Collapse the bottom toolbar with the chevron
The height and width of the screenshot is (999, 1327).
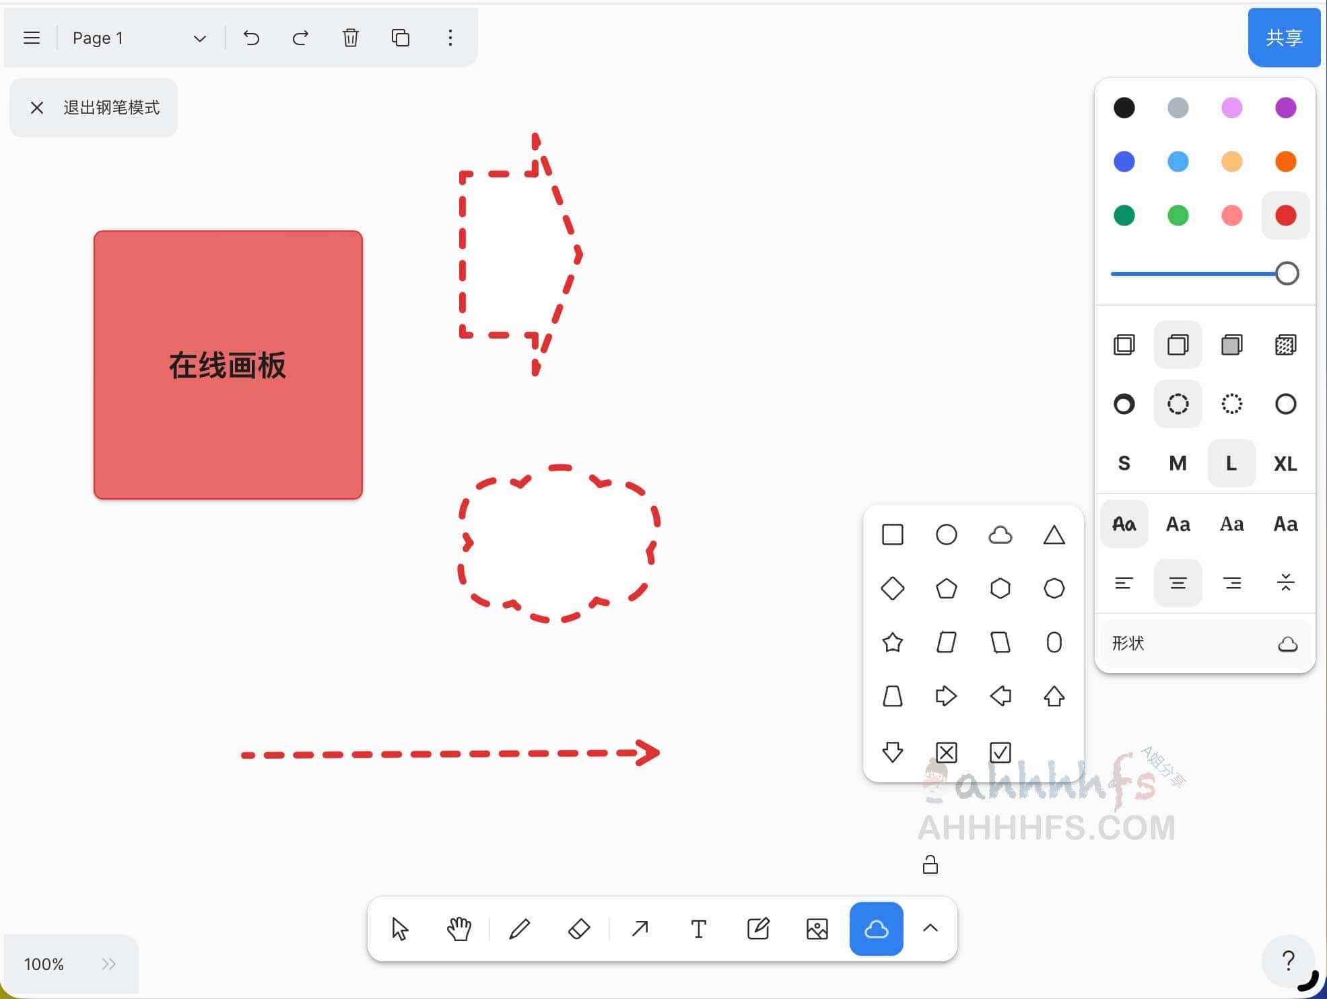pyautogui.click(x=930, y=928)
